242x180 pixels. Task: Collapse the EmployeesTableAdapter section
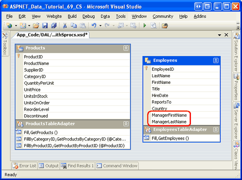pyautogui.click(x=216, y=130)
